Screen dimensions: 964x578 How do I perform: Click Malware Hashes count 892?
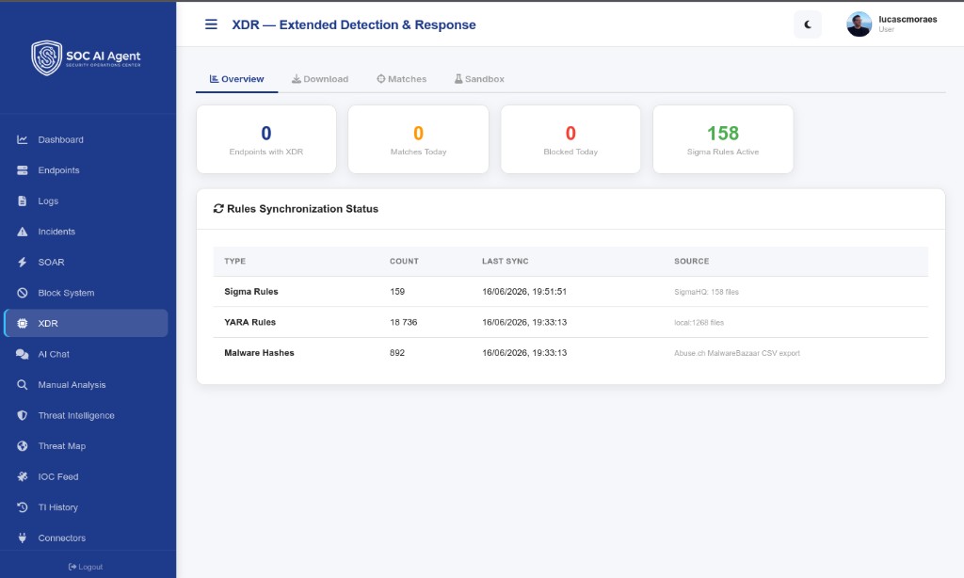(397, 353)
